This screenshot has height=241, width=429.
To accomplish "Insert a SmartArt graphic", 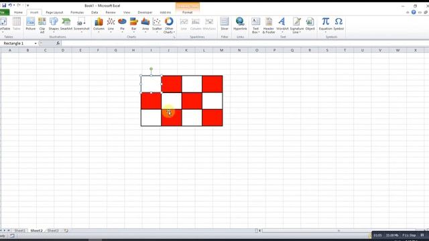I will (x=66, y=23).
